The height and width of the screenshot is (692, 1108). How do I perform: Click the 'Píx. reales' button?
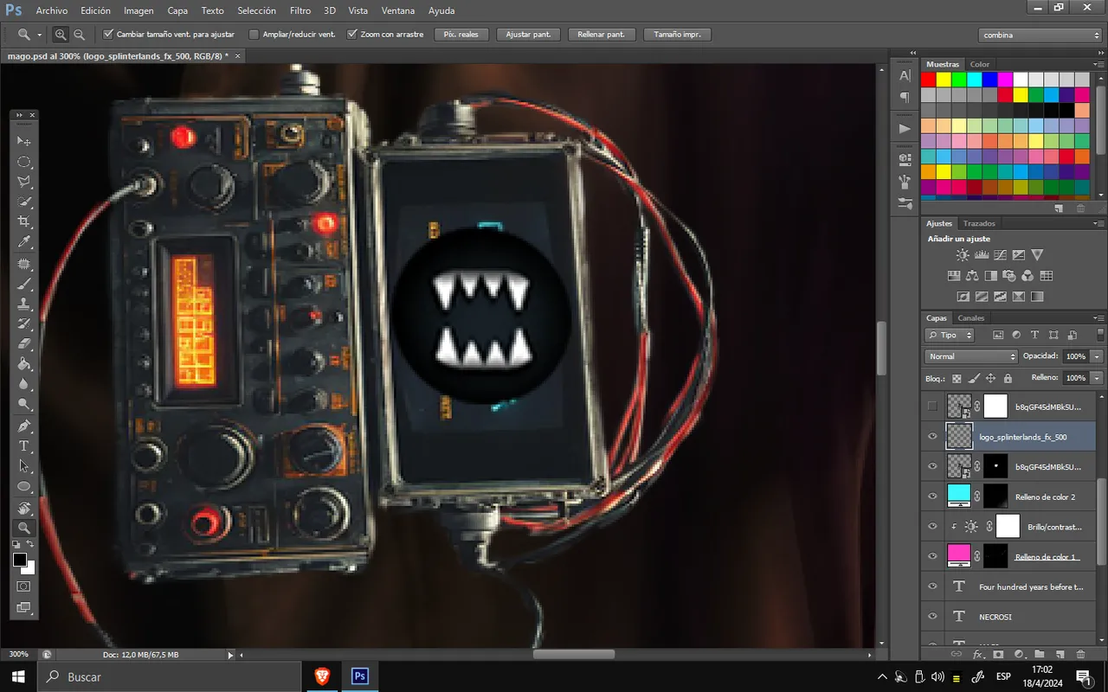click(462, 35)
